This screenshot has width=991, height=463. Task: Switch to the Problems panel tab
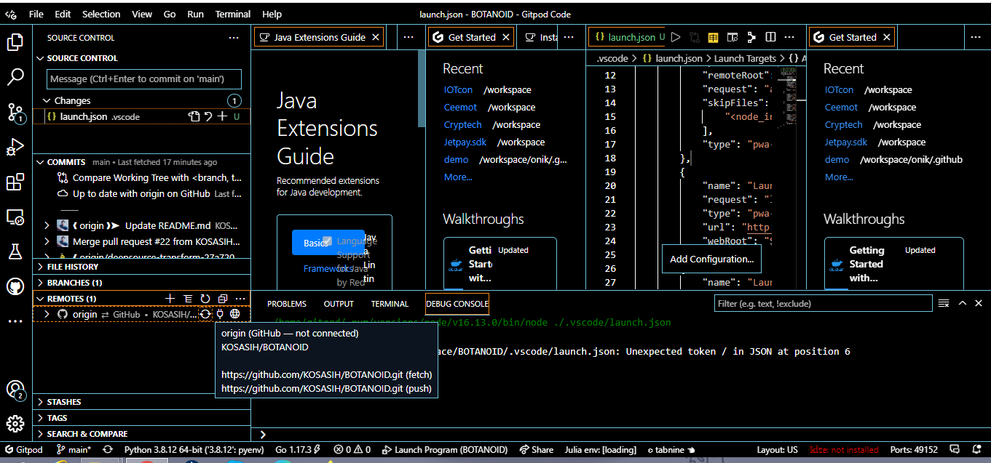coord(287,304)
